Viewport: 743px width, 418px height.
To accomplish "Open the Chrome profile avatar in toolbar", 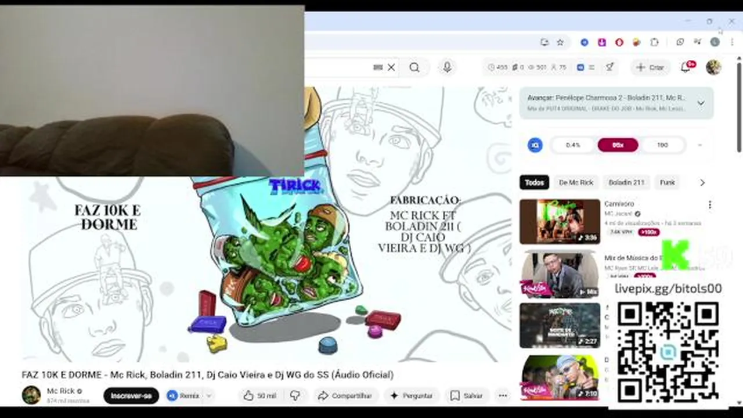I will (x=715, y=42).
